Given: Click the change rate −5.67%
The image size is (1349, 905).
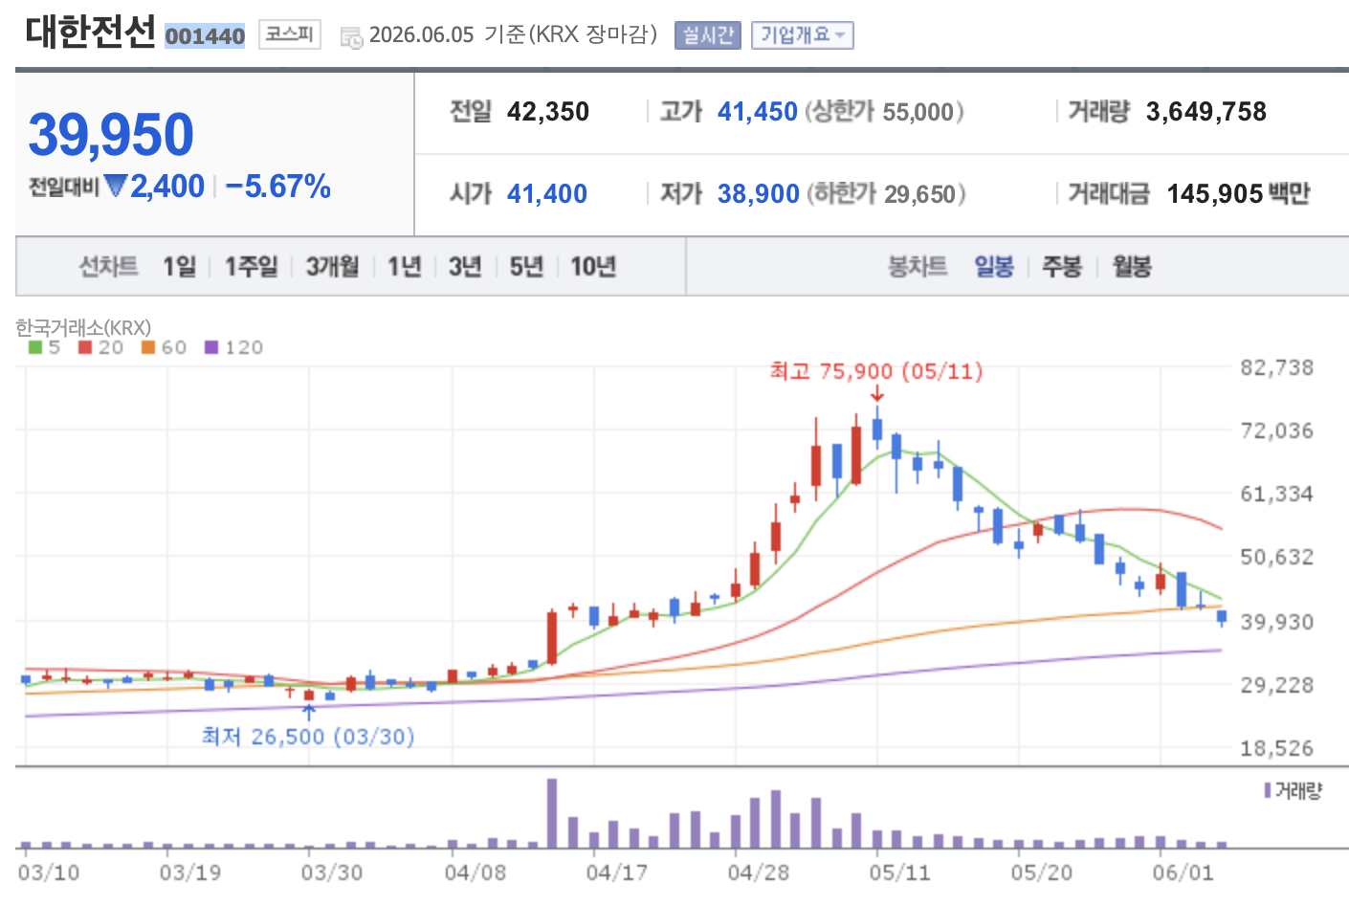Looking at the screenshot, I should click(x=278, y=186).
